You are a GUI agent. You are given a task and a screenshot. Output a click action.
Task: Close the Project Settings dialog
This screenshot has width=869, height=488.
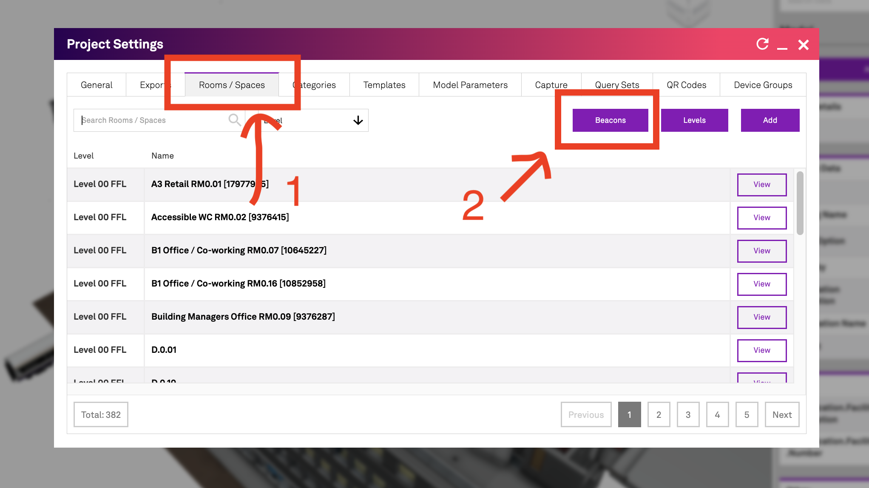(x=803, y=45)
